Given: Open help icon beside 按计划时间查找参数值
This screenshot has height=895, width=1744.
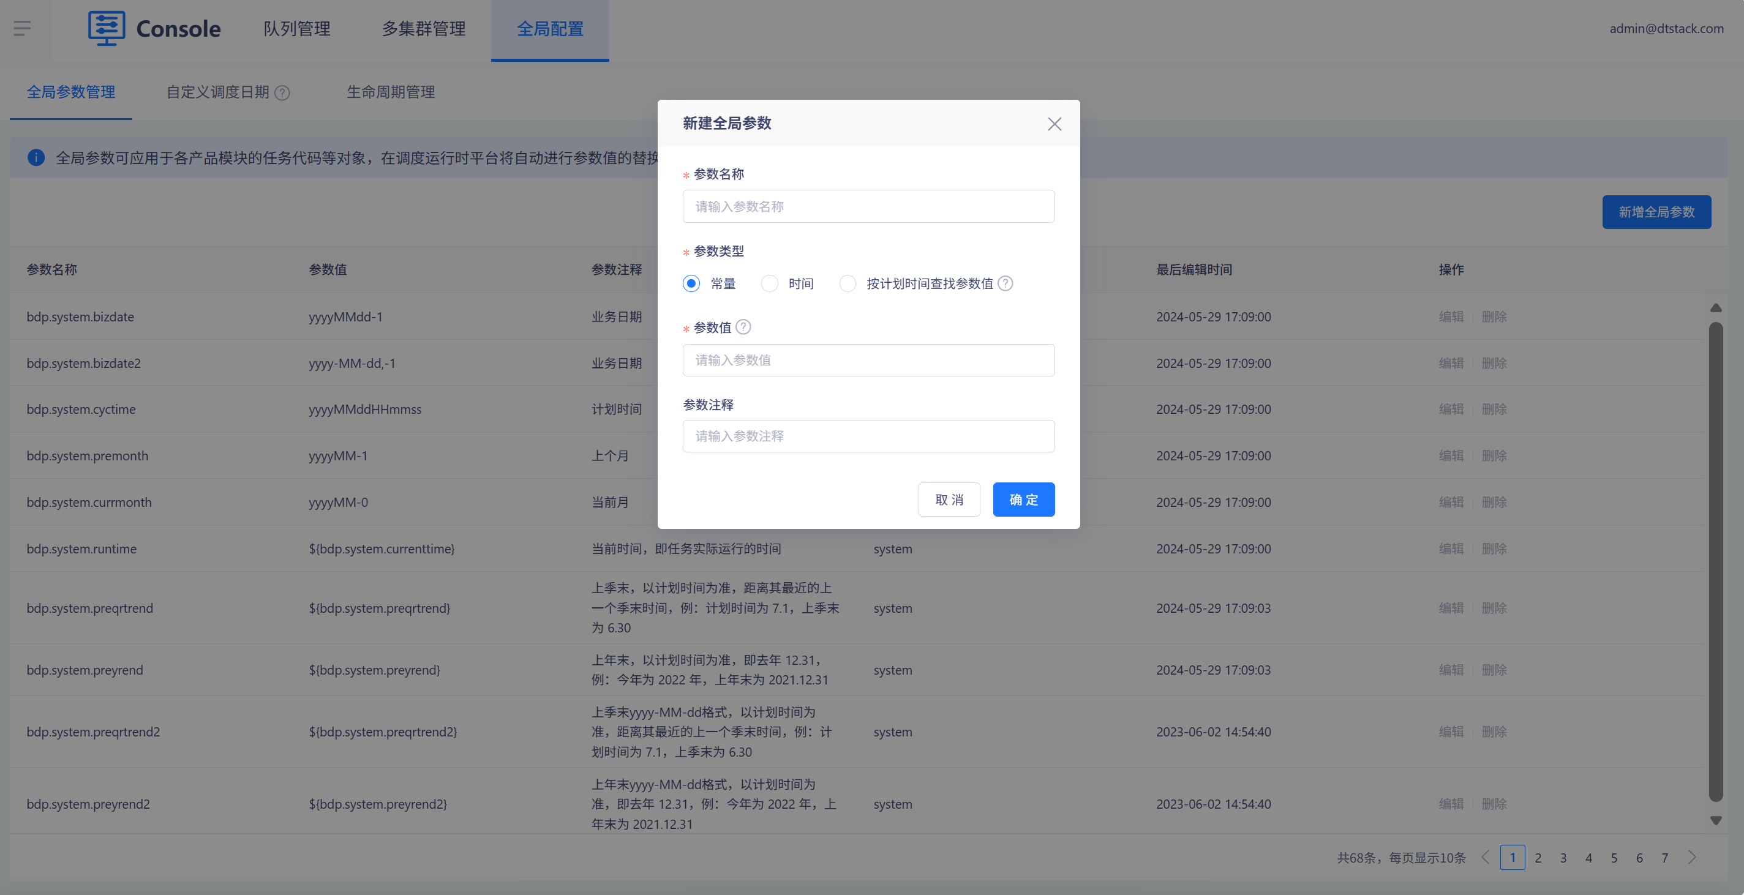Looking at the screenshot, I should point(1005,283).
